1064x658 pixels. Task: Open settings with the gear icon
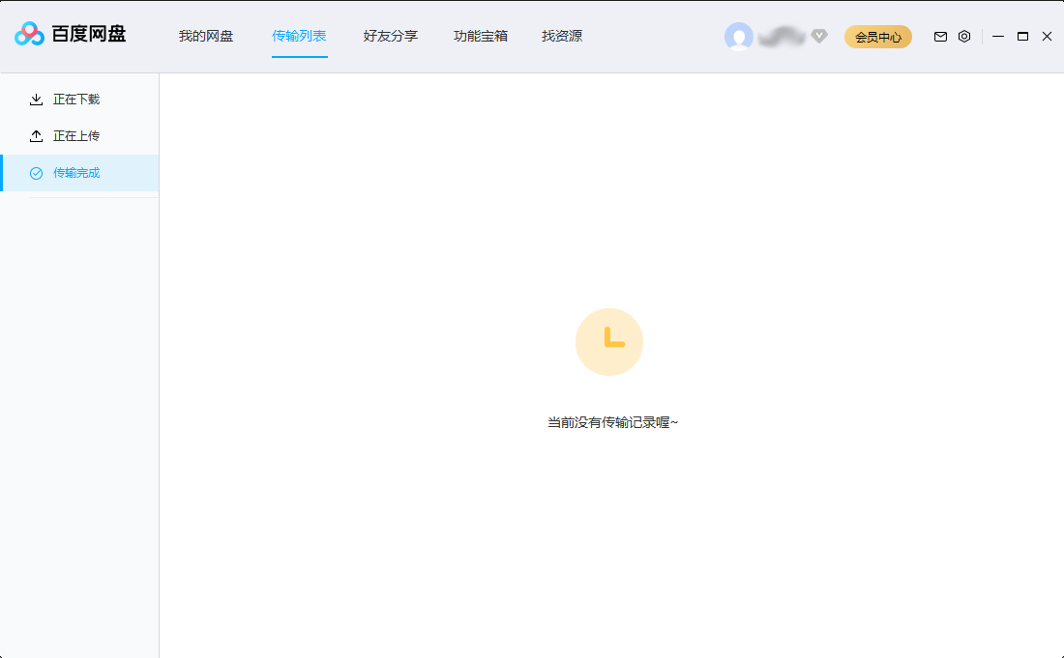(x=963, y=36)
